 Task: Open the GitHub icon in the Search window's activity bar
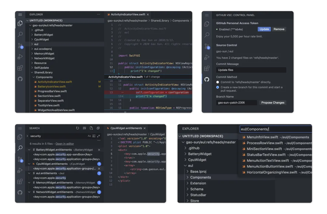point(20,193)
